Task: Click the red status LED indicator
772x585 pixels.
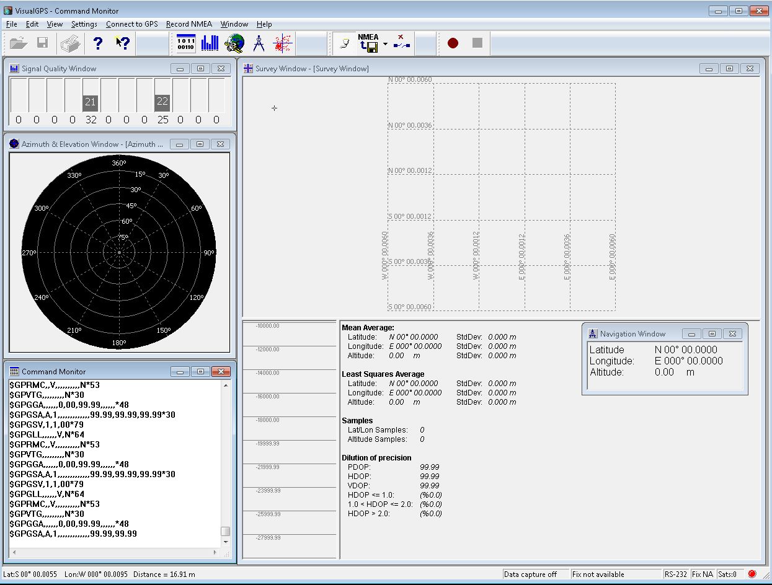Action: tap(752, 574)
